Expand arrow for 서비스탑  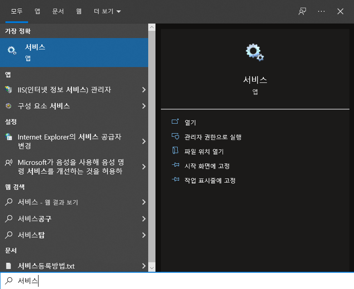pyautogui.click(x=144, y=235)
